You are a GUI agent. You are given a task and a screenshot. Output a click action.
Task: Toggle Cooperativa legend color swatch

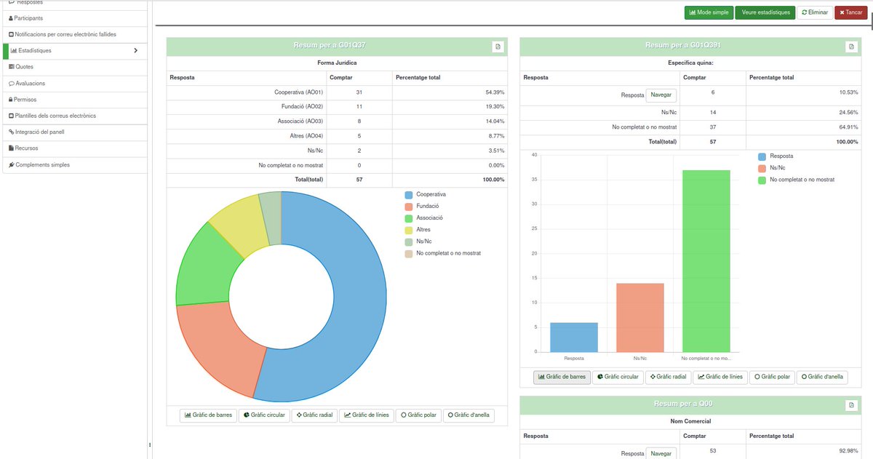409,195
